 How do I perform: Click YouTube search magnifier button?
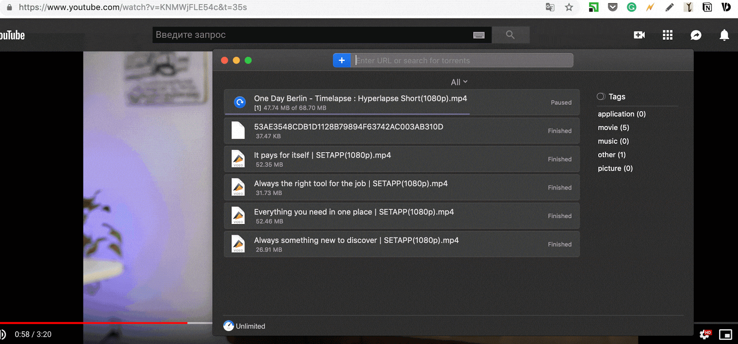tap(510, 35)
